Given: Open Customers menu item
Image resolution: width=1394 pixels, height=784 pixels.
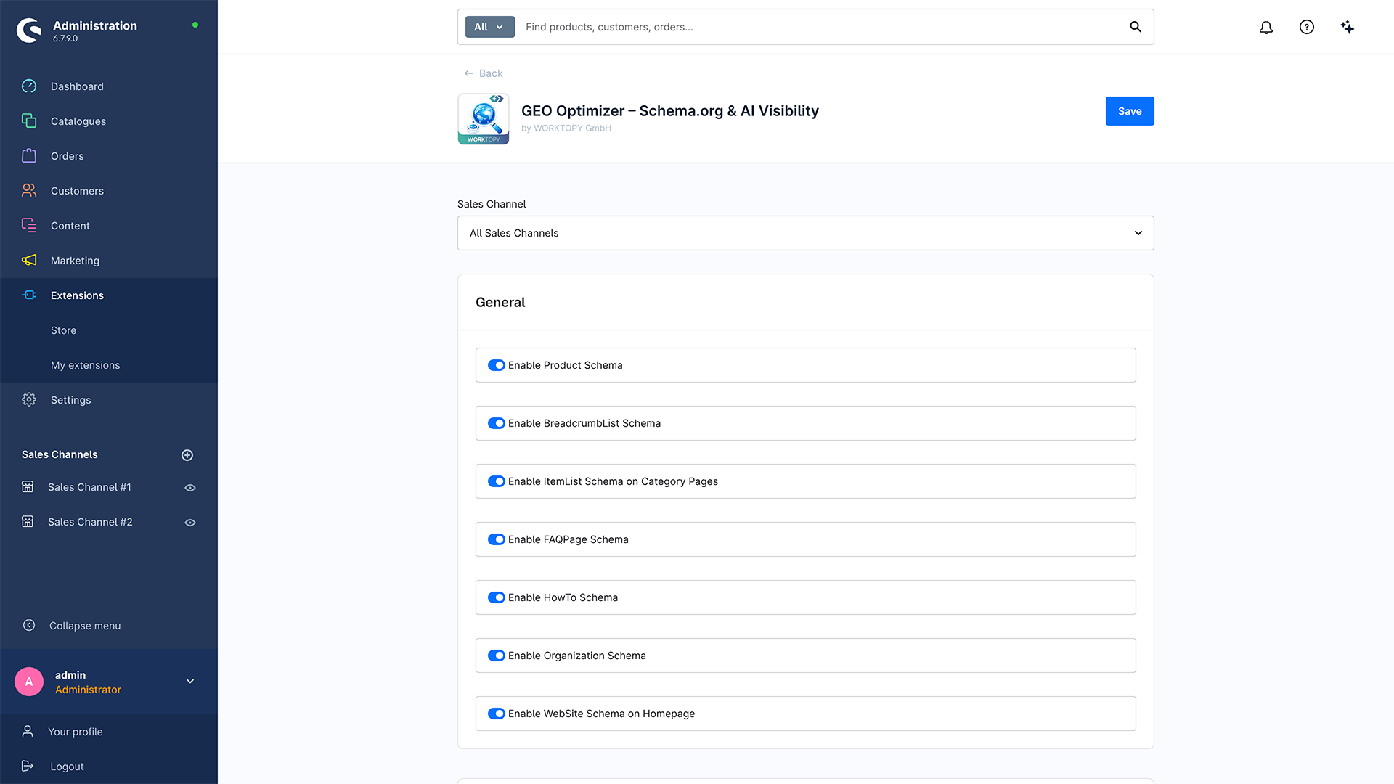Looking at the screenshot, I should [77, 191].
